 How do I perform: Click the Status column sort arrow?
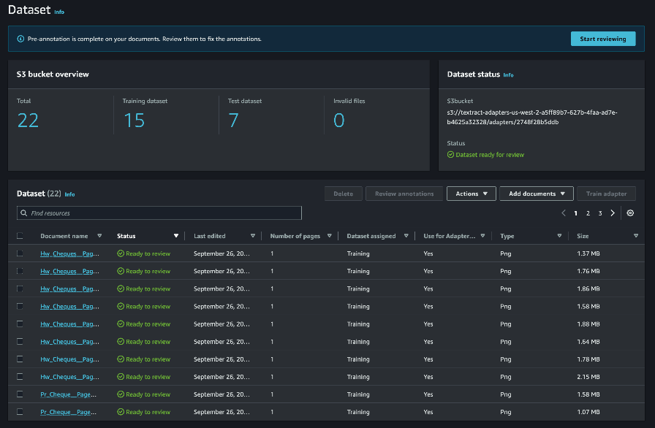click(x=176, y=236)
